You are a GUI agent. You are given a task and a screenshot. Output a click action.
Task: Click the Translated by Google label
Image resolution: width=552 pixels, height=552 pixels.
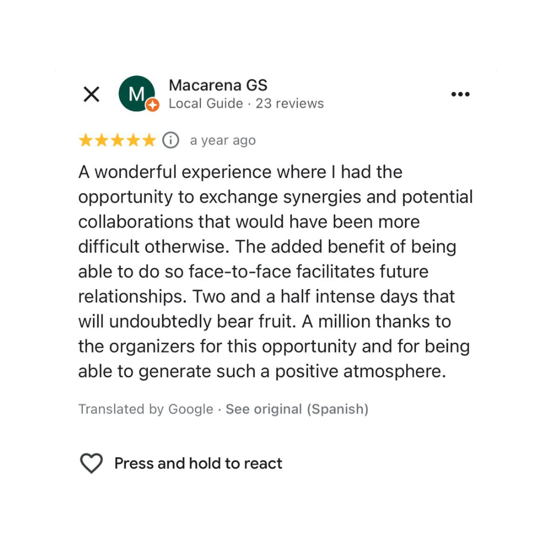coord(146,409)
